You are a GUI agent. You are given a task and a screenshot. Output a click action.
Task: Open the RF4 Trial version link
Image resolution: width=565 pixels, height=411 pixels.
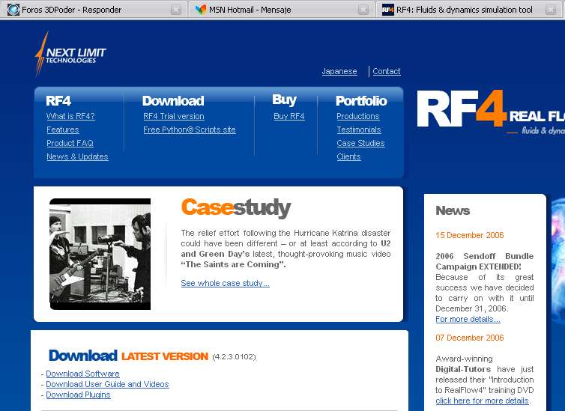(174, 116)
